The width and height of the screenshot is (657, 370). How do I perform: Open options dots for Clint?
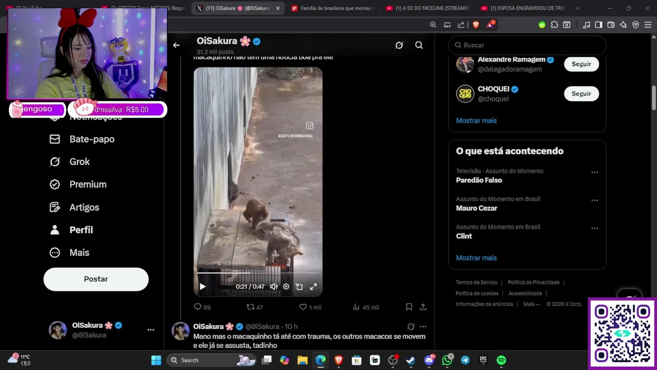[x=594, y=228]
